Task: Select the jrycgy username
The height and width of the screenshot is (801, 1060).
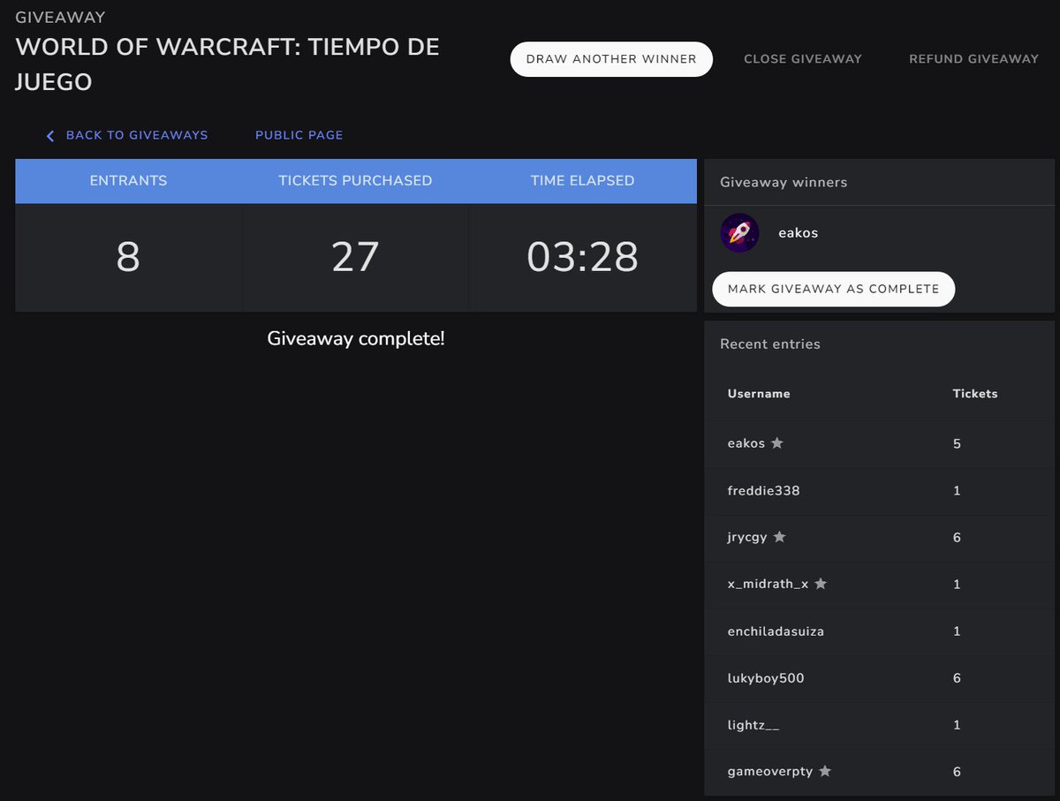Action: 747,537
